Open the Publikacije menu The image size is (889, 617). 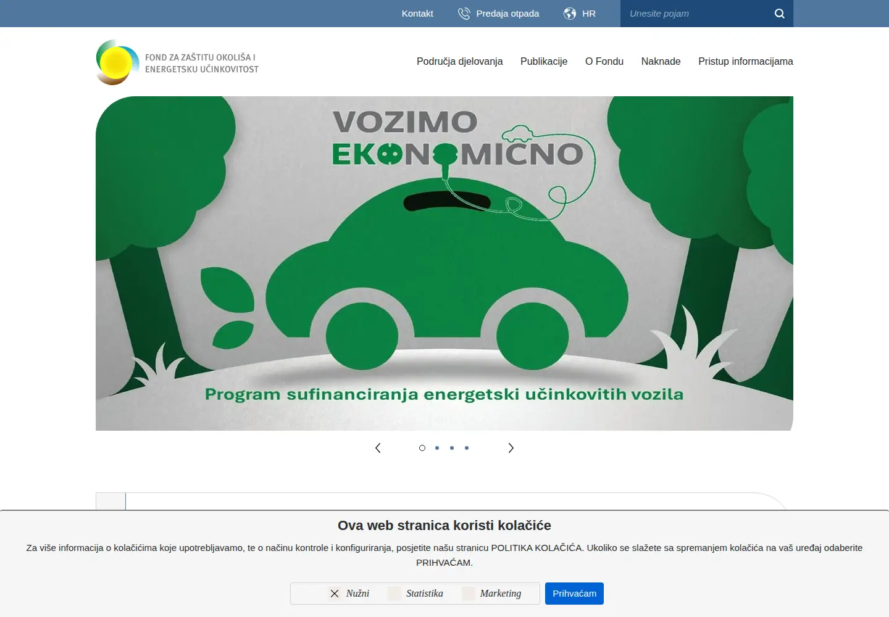(x=544, y=61)
